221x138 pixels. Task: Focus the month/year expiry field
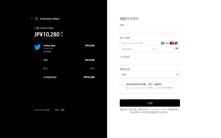click(135, 49)
